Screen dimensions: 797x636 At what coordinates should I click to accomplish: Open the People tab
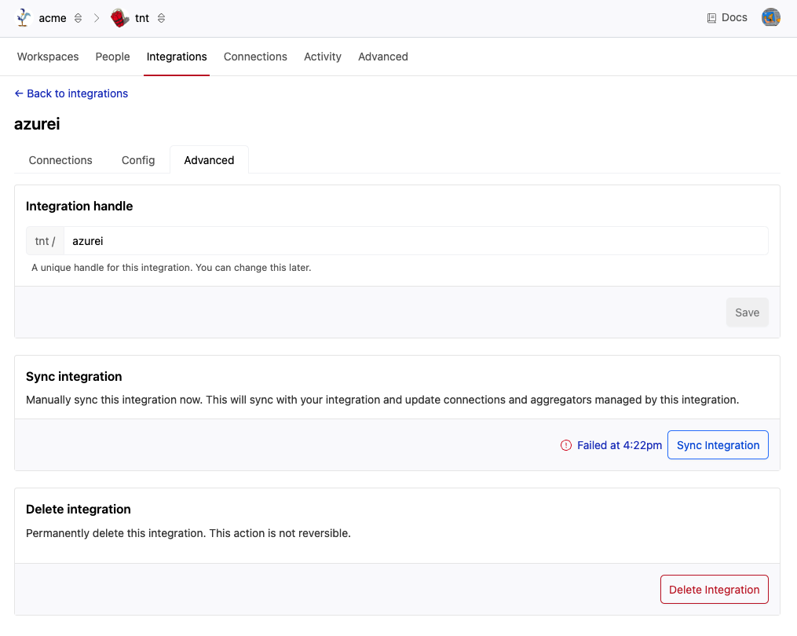pos(112,57)
